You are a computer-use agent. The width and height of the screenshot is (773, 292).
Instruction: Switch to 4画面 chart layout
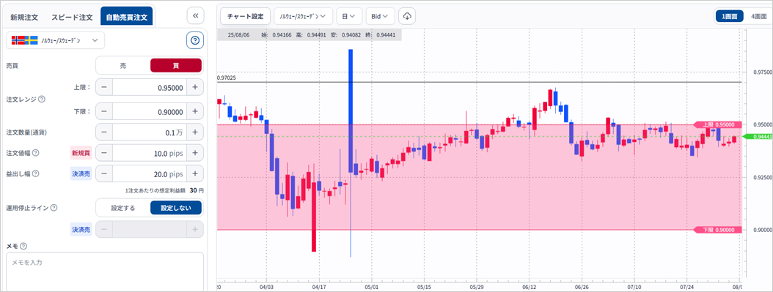(x=759, y=15)
